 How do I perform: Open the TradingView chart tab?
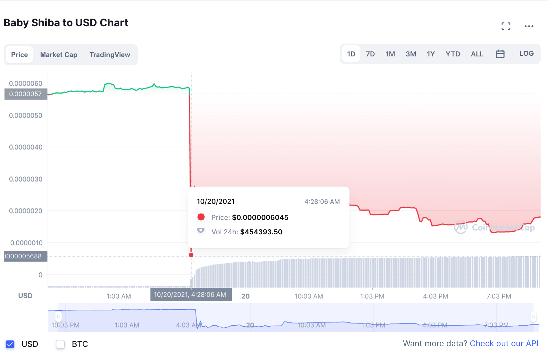point(110,54)
